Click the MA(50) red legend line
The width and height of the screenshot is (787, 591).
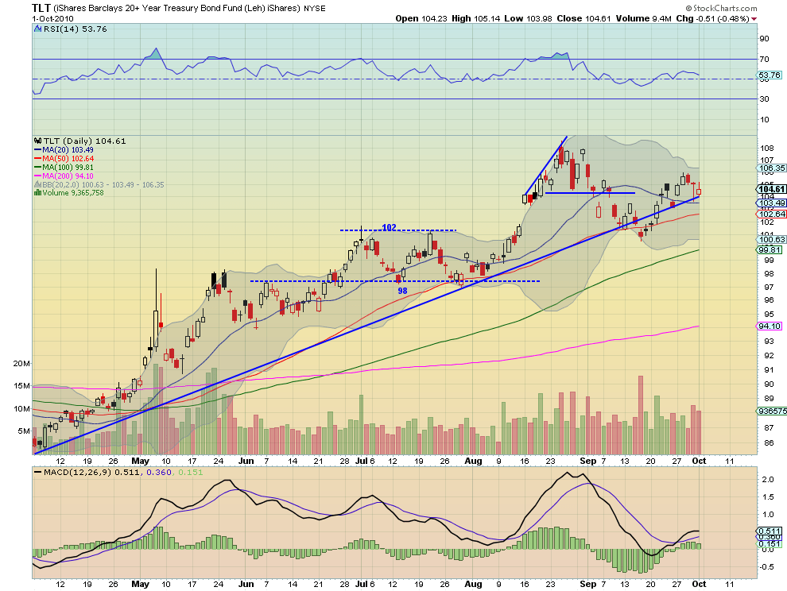click(37, 159)
